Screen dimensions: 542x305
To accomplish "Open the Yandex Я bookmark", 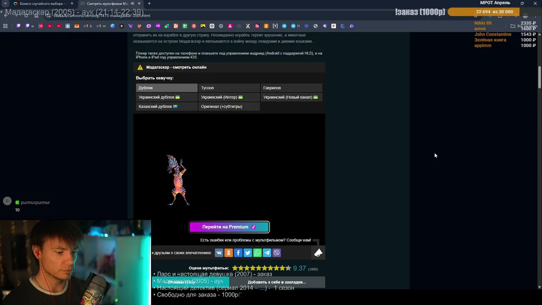I will click(194, 26).
